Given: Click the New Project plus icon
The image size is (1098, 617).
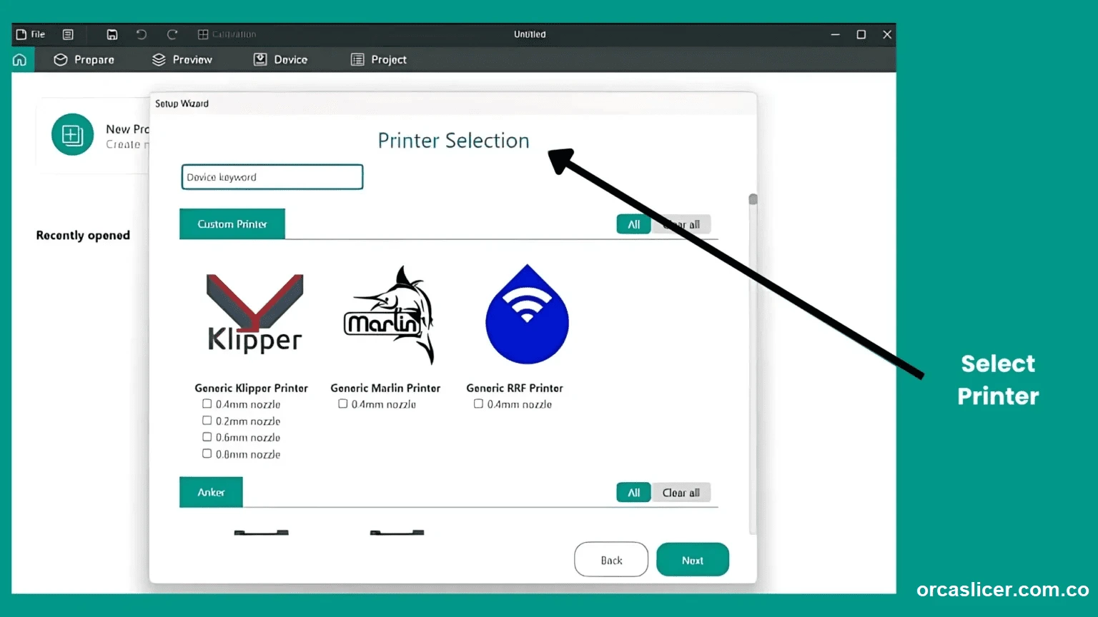Looking at the screenshot, I should (72, 134).
